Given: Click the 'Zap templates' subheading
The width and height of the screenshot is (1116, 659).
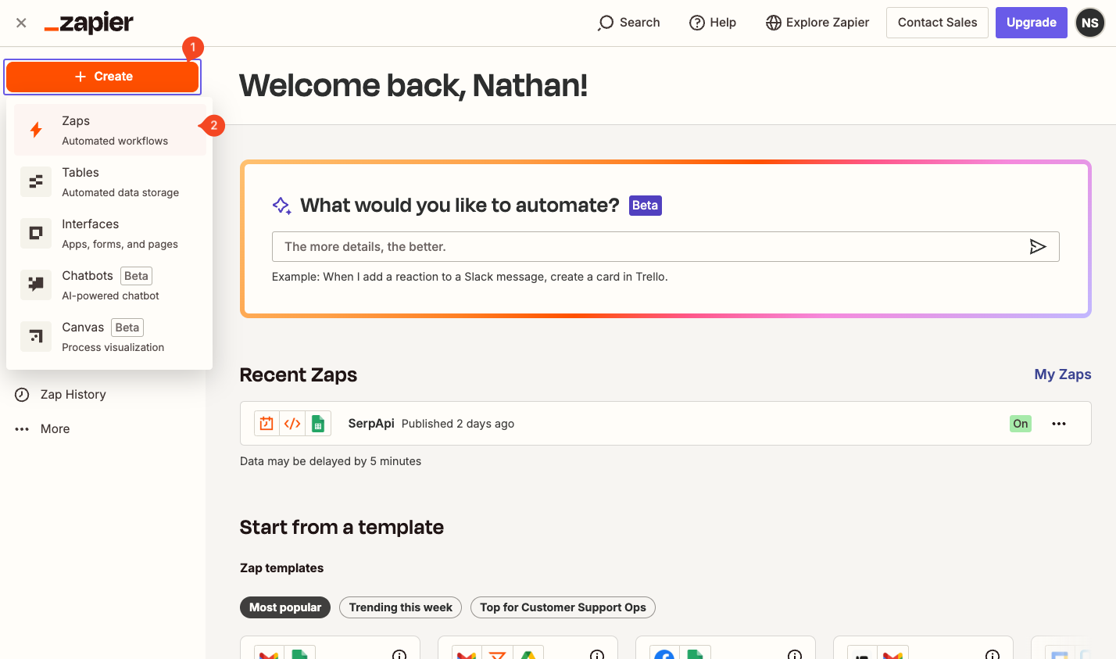Looking at the screenshot, I should [x=281, y=568].
